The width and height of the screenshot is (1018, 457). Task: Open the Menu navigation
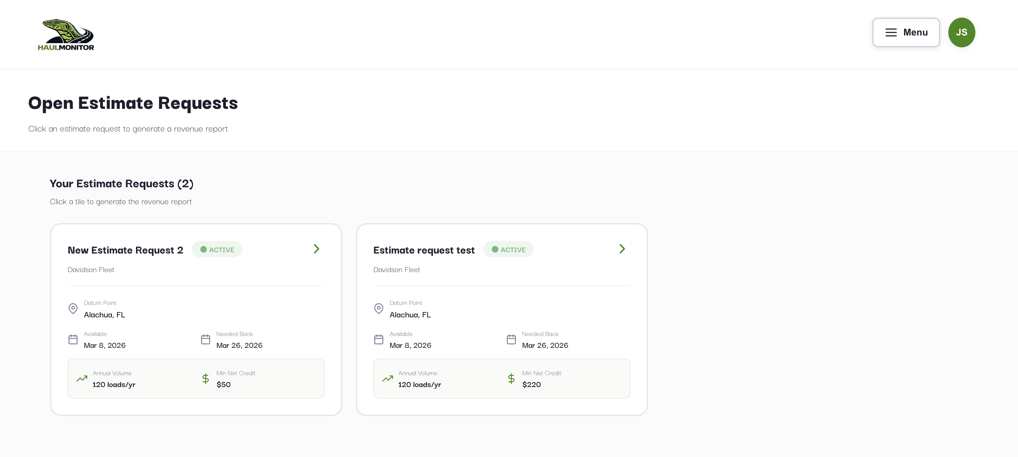coord(906,32)
